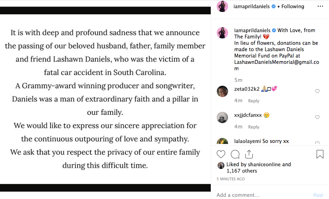Like the post with the heart icon
Viewport: 329px width, 199px height.
(221, 154)
